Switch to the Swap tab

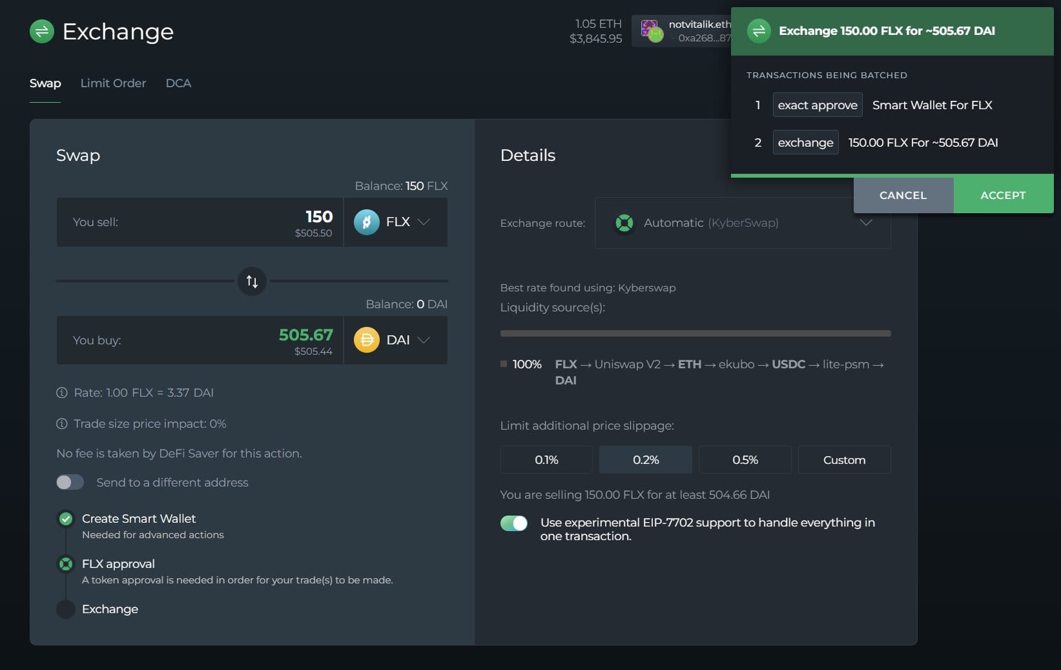coord(45,83)
